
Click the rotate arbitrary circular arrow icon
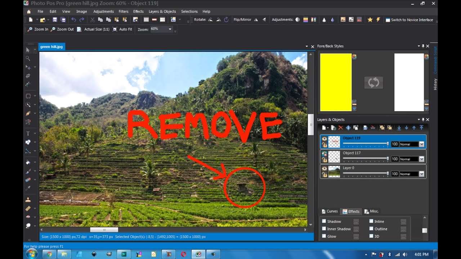(226, 20)
